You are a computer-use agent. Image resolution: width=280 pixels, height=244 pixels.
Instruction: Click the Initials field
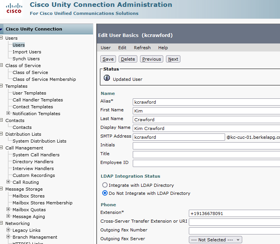click(x=206, y=146)
